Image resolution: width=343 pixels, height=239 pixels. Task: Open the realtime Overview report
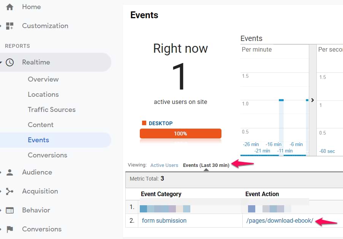(x=43, y=79)
